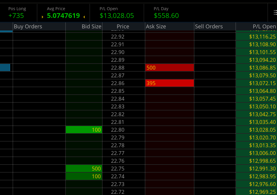
Task: Click the Bid Size column header
Action: (84, 27)
